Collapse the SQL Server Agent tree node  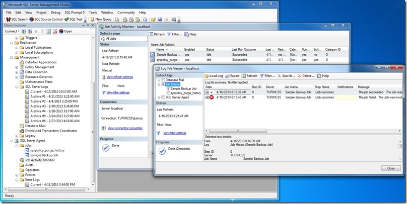click(12, 141)
